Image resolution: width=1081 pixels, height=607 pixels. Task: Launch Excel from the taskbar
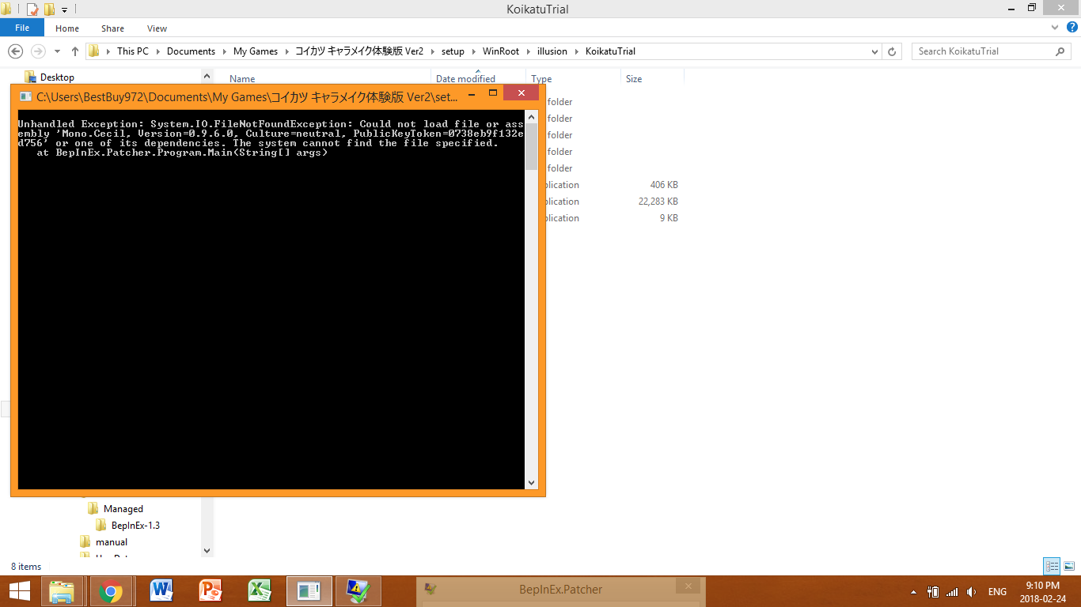click(259, 590)
